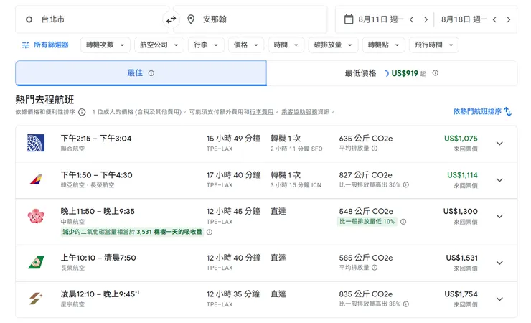Click info icon next to 比一般排放量高出 38%
Viewport: 531px width, 323px height.
406,304
